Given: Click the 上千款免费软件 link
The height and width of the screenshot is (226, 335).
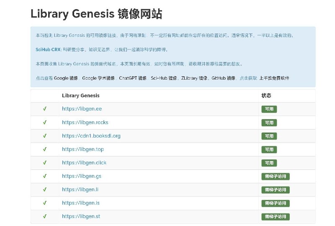Looking at the screenshot, I should (x=274, y=78).
